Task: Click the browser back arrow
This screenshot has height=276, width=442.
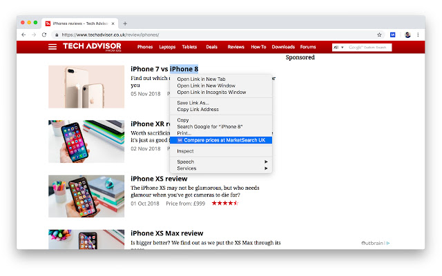Action: (x=23, y=34)
